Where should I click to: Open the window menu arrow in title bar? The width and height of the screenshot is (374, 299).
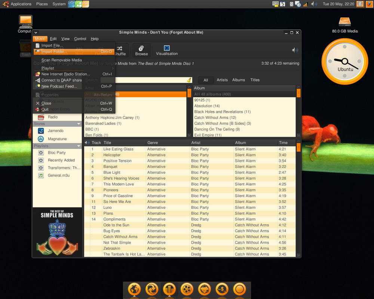[x=36, y=33]
